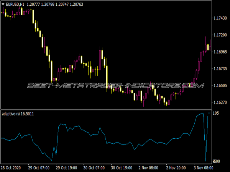This screenshot has height=172, width=230.
Task: Click the 29 Oct 19:00 time label
Action: 66,168
